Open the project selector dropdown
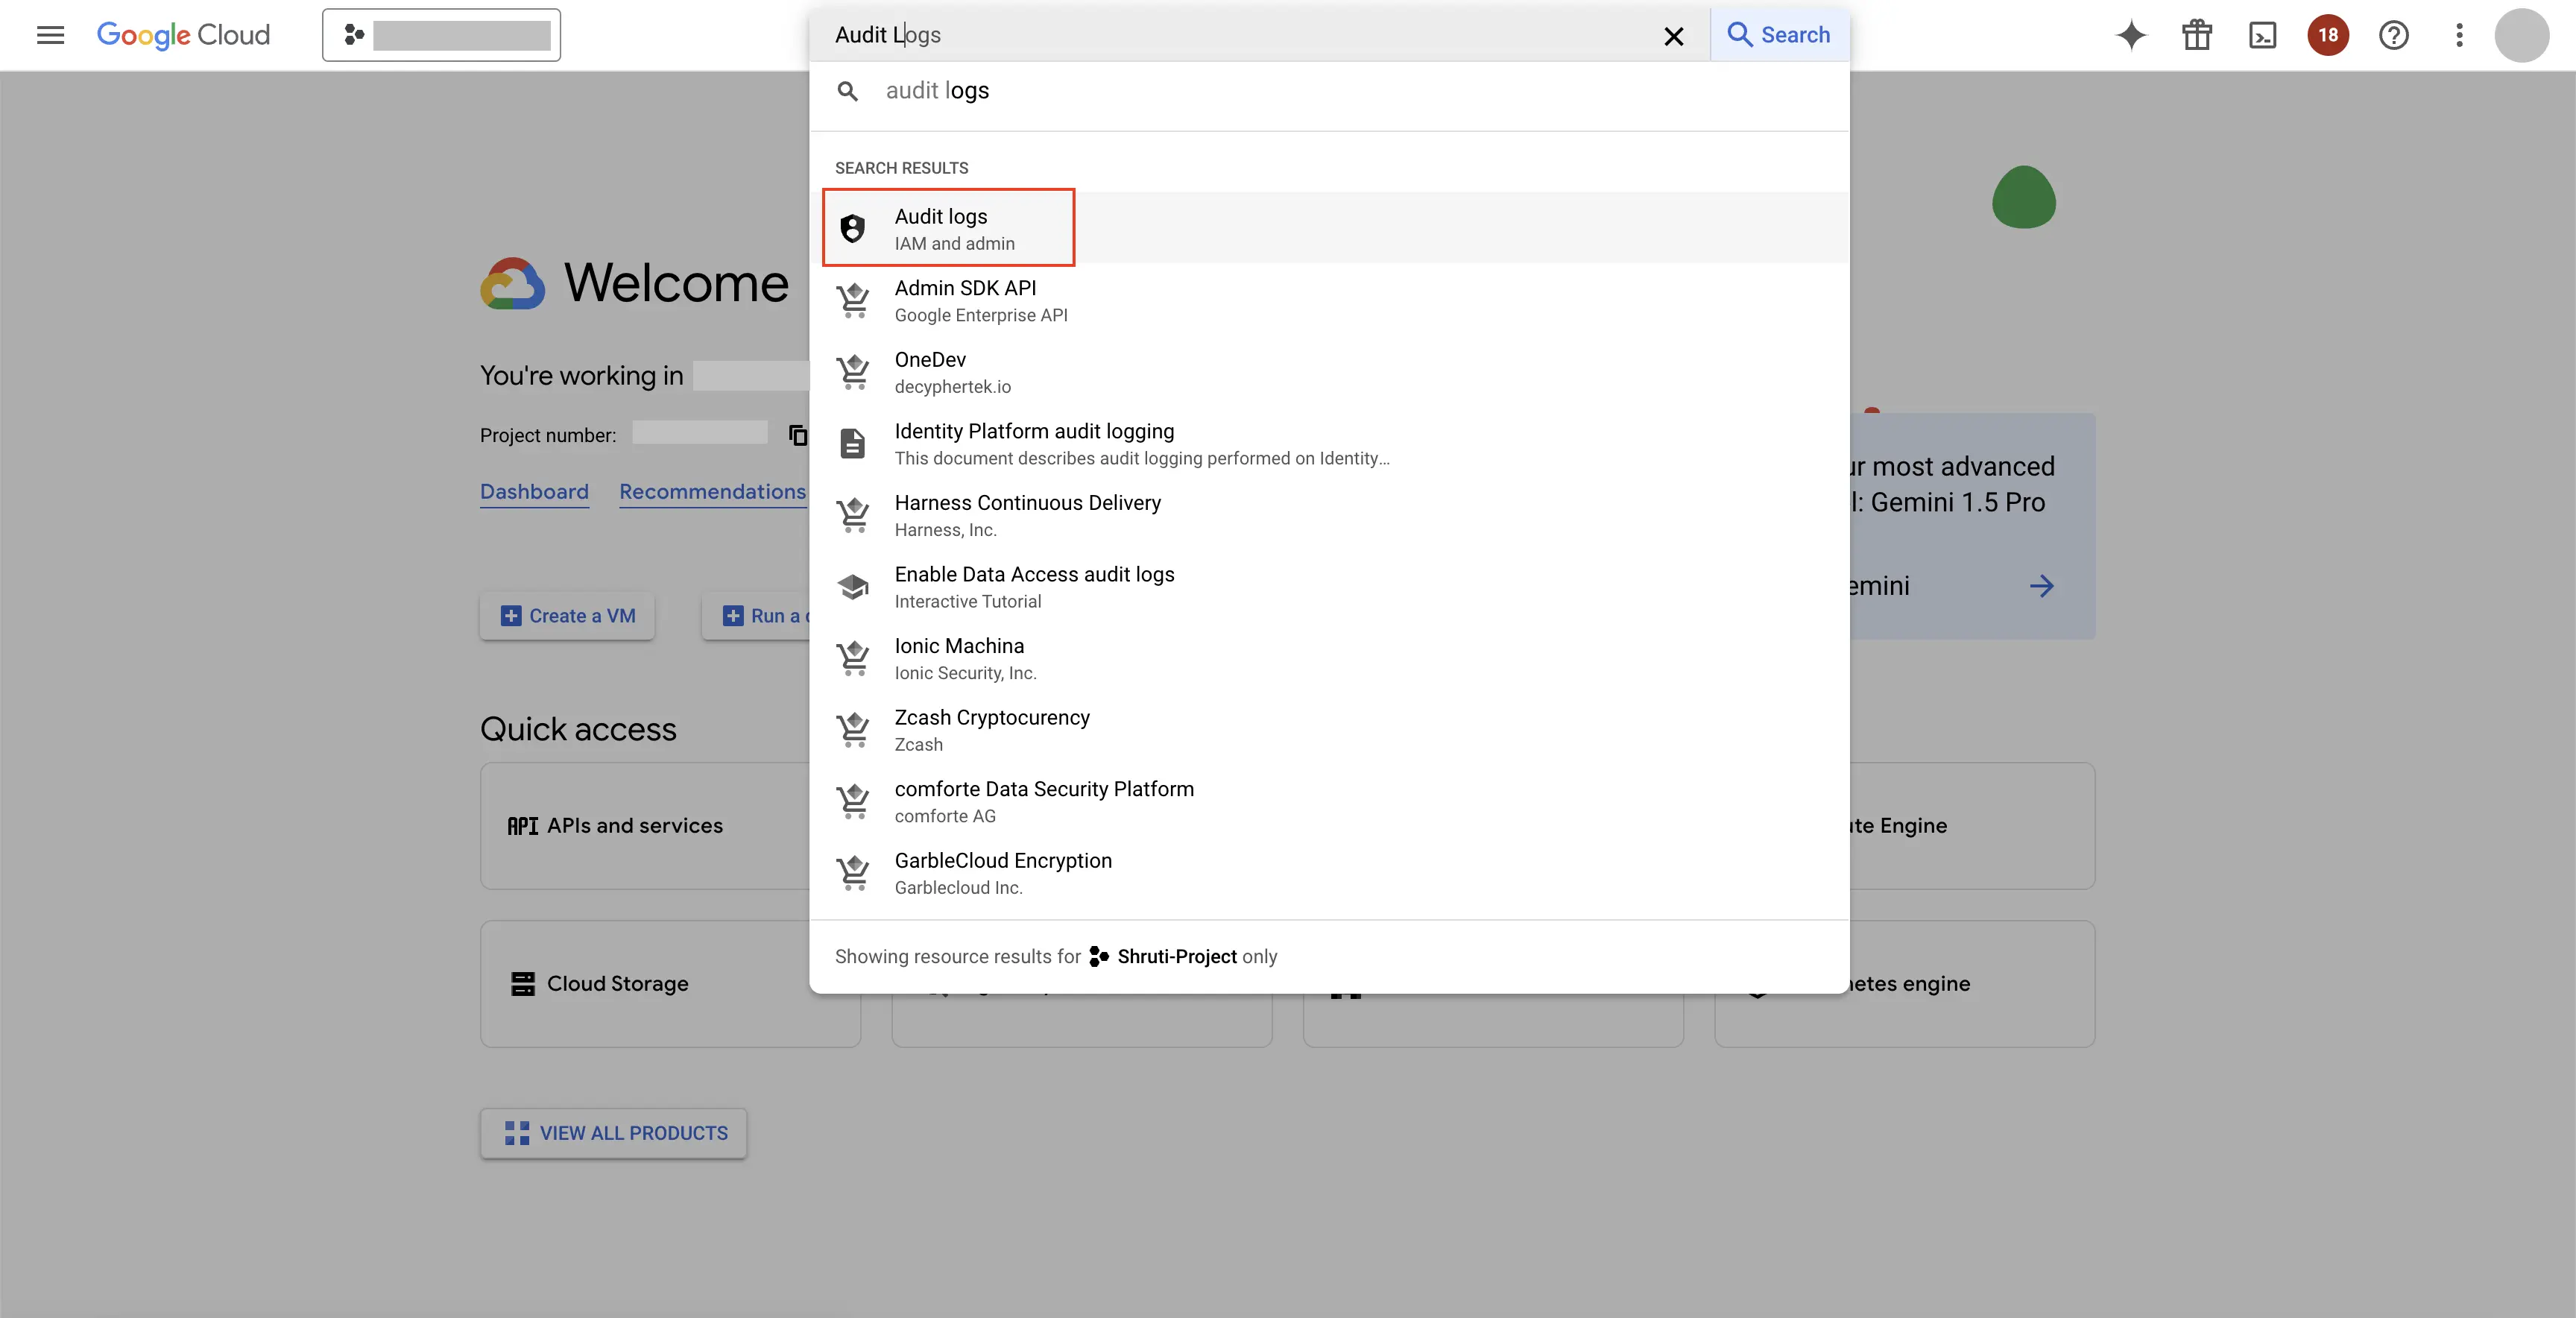2576x1318 pixels. tap(441, 35)
